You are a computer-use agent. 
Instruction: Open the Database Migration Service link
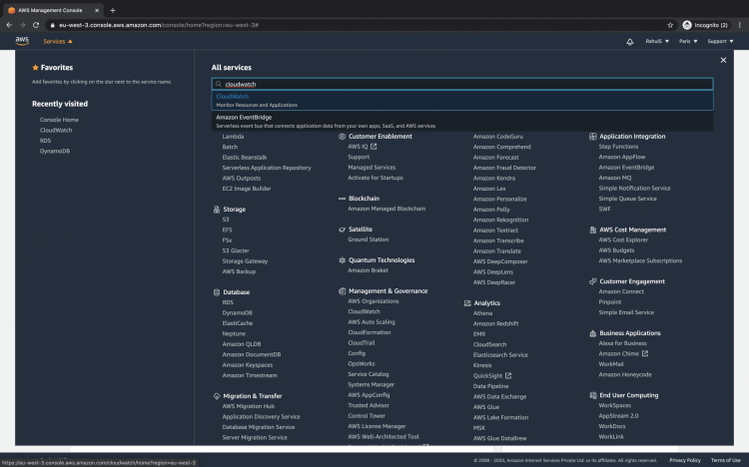coord(259,427)
